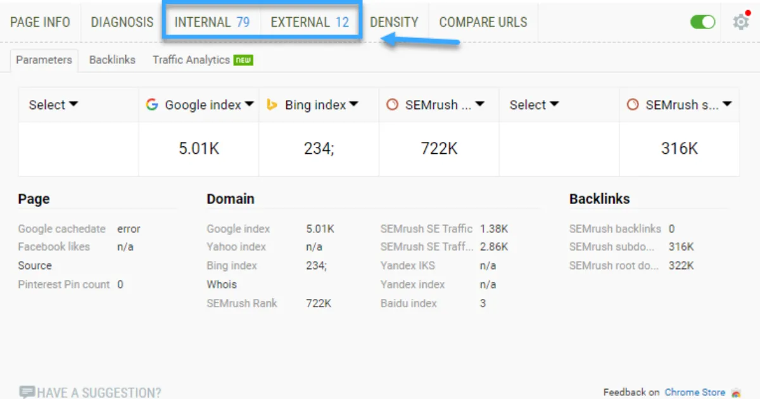Open the EXTERNAL 12 links tab
760x399 pixels.
(x=310, y=22)
